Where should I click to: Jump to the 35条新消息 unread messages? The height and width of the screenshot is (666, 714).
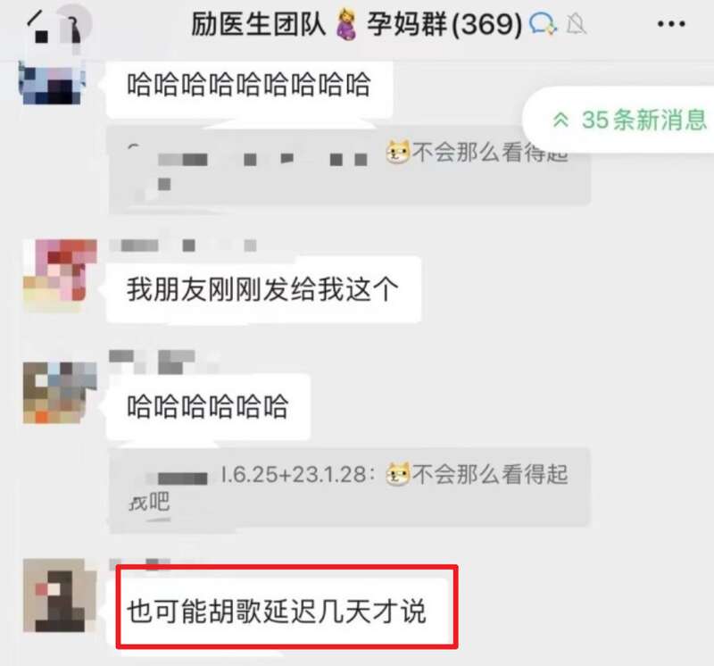628,121
